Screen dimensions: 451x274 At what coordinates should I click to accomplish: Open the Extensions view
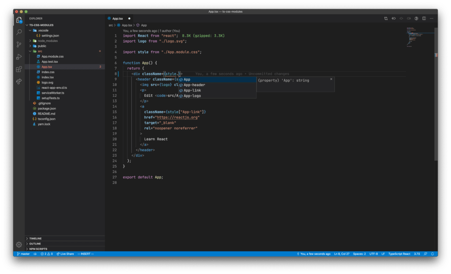coord(18,69)
